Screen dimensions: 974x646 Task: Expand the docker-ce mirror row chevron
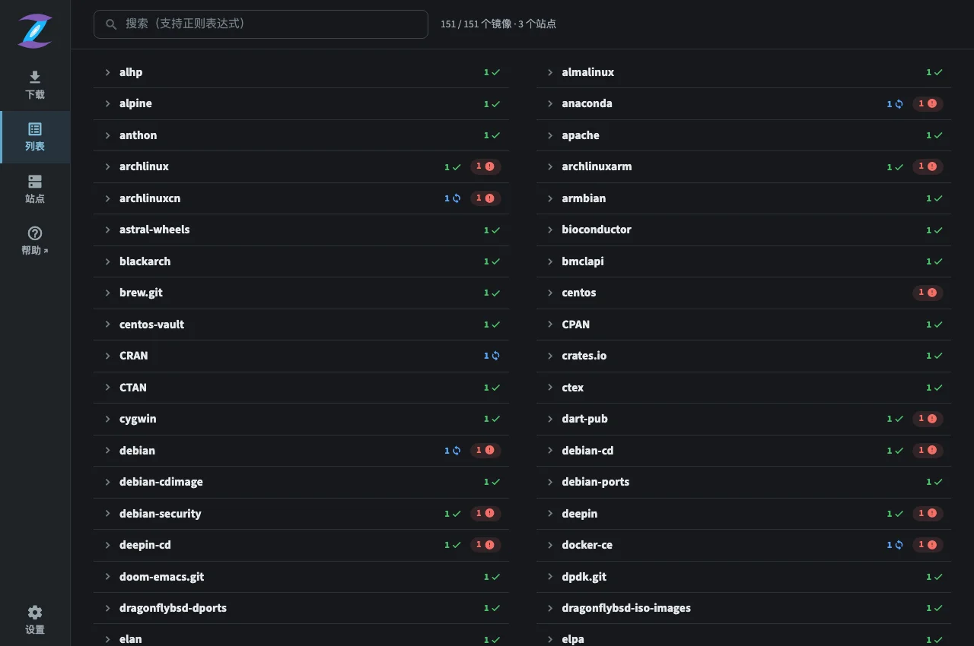[550, 545]
